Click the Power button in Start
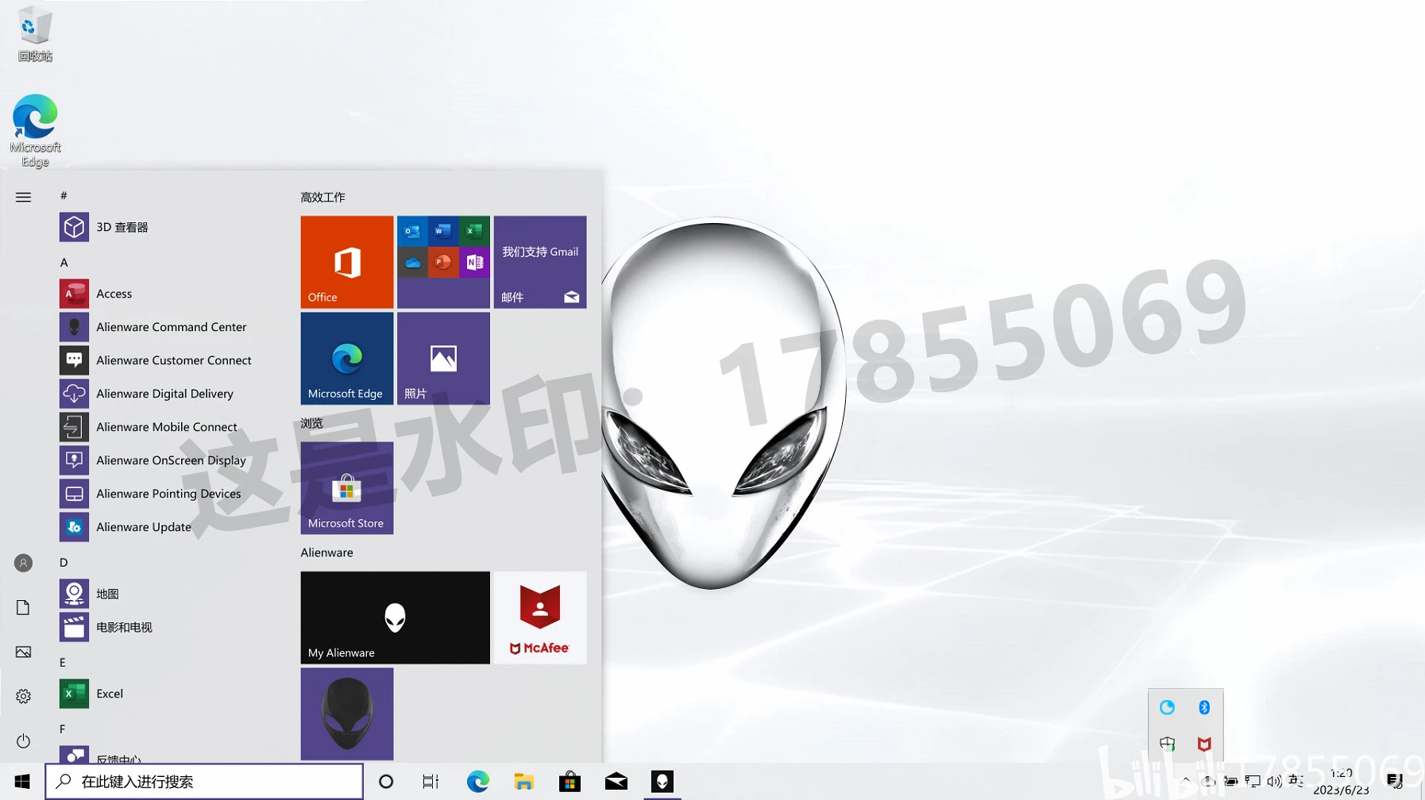 [x=23, y=740]
